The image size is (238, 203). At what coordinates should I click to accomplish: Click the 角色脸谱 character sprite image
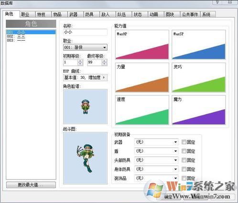pos(85,107)
